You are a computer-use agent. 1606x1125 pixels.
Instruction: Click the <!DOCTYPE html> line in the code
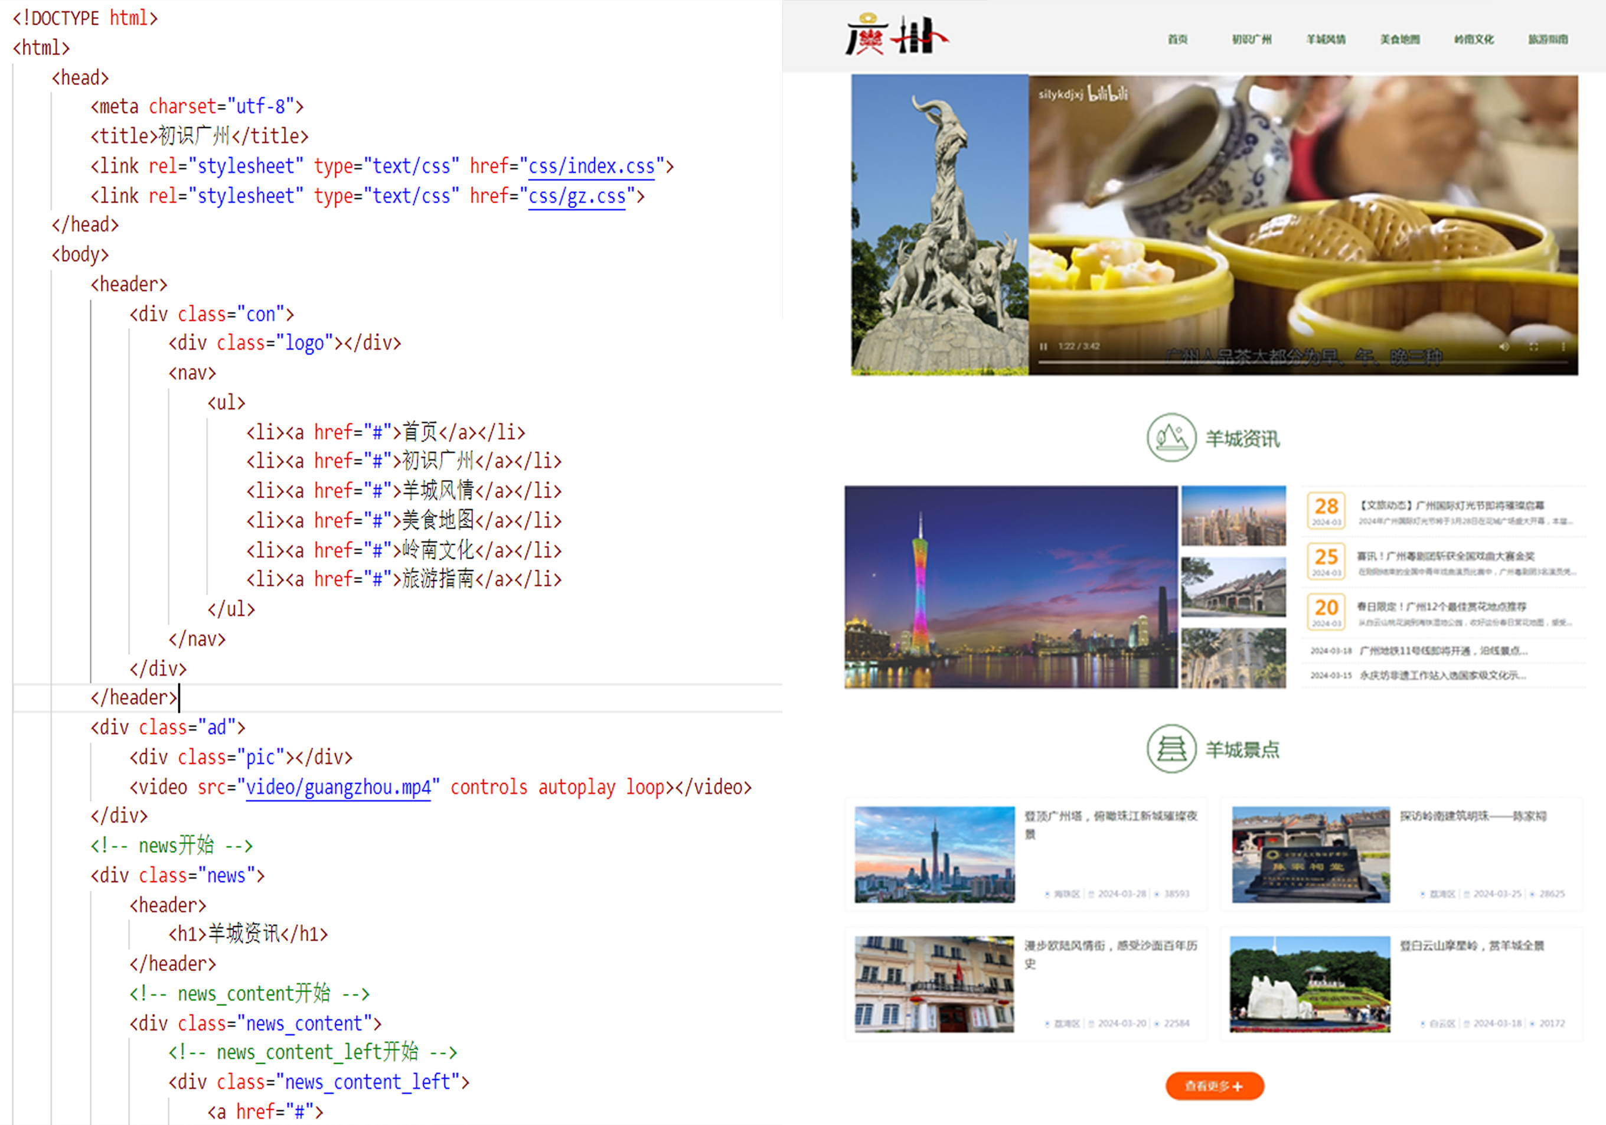(86, 18)
